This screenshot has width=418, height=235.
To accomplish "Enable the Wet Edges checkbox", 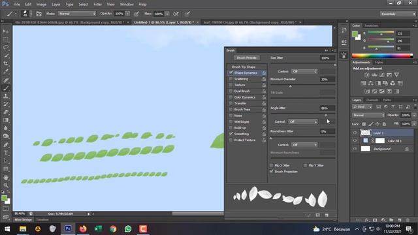I will [231, 121].
